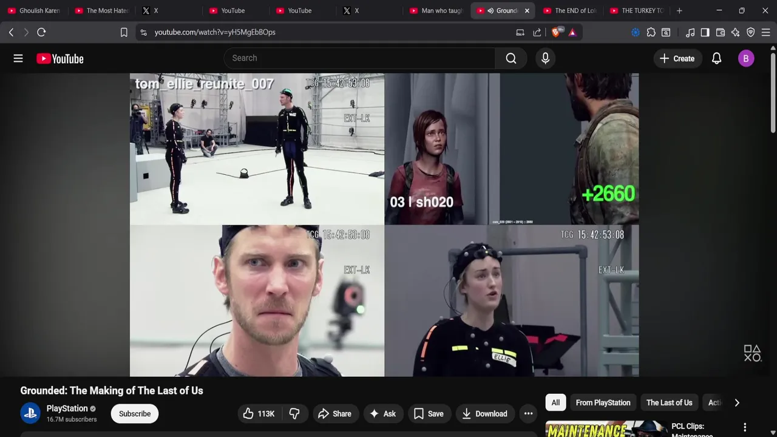
Task: Open the YouTube guide hamburger menu
Action: [x=18, y=58]
